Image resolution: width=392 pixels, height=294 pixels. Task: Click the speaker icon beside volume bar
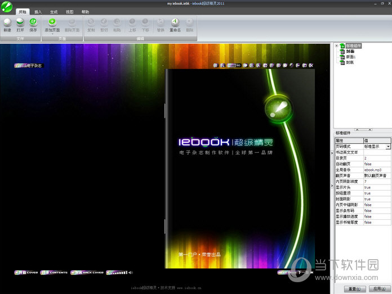click(130, 273)
